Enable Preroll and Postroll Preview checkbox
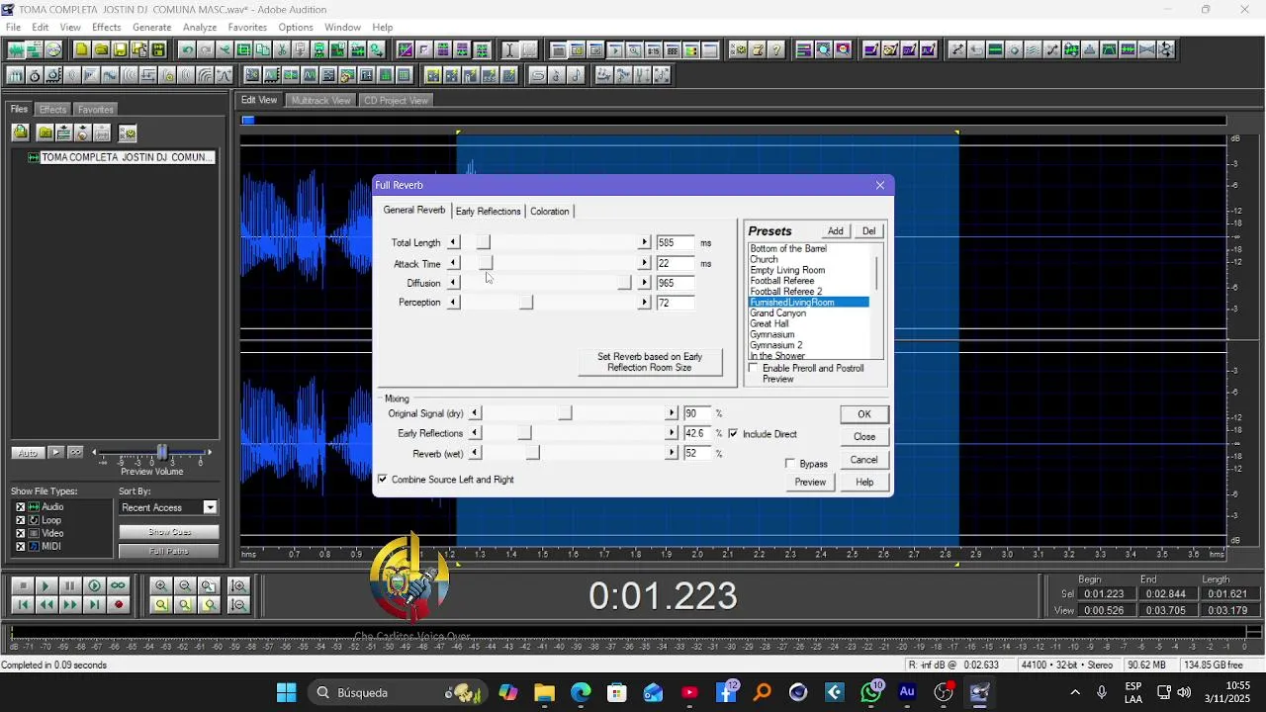This screenshot has height=712, width=1266. [754, 368]
